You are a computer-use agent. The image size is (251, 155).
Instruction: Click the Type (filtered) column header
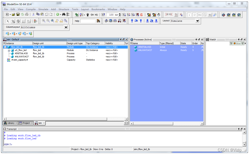coord(170,43)
